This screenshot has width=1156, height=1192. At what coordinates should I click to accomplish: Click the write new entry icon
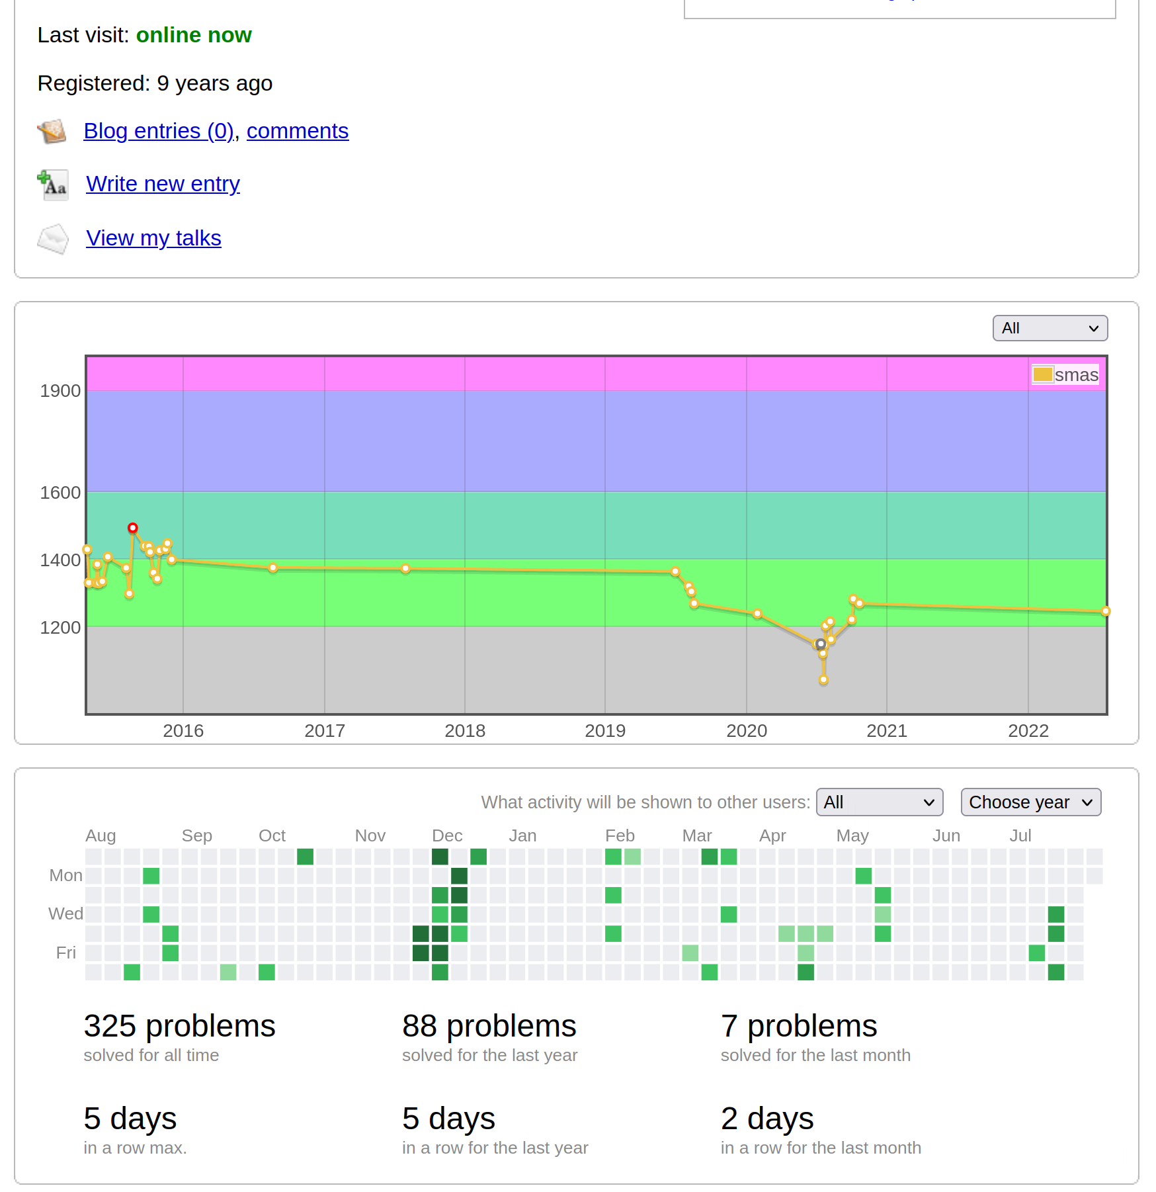(52, 185)
